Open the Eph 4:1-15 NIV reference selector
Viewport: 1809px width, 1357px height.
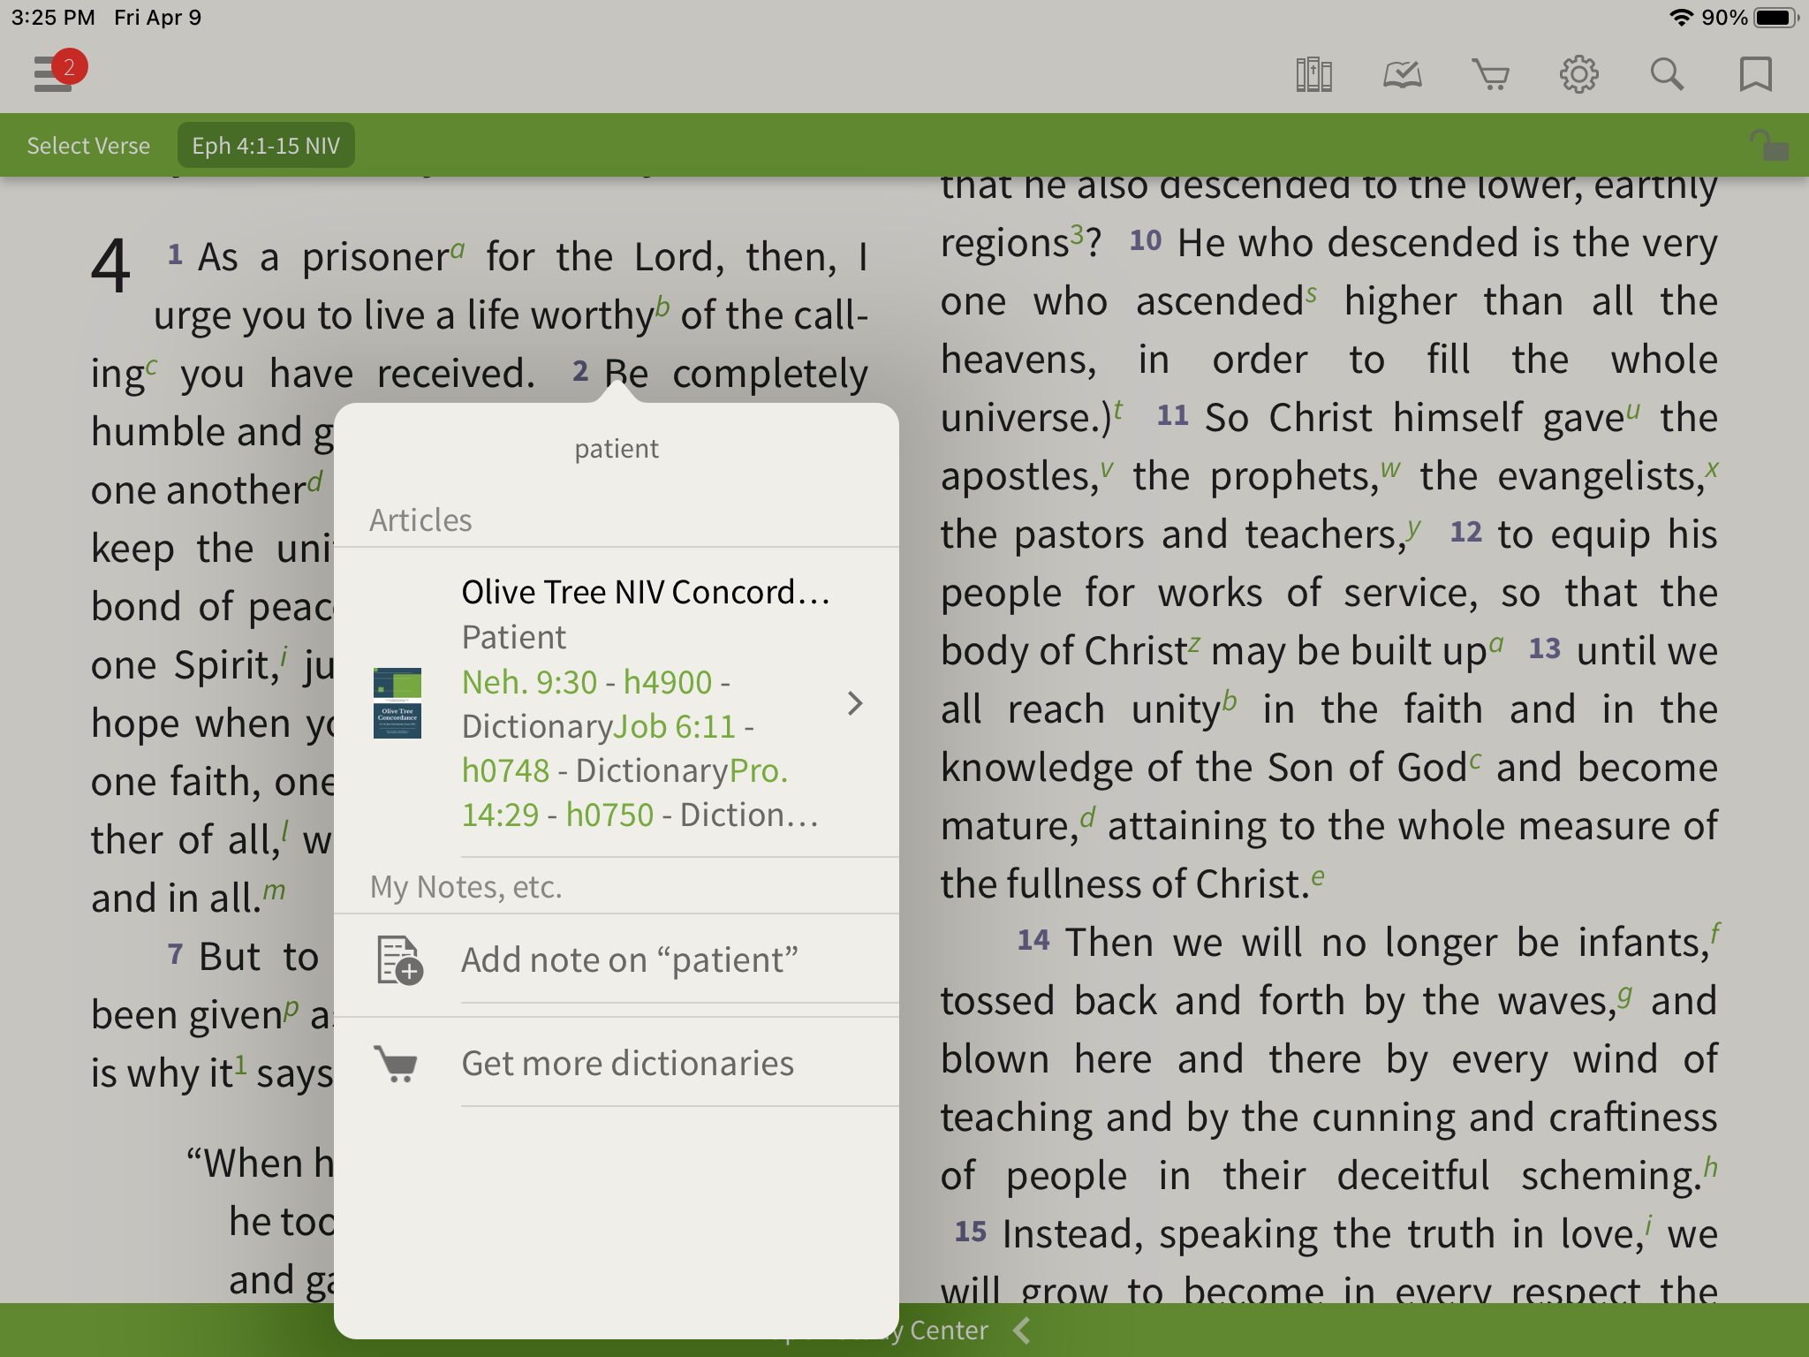(266, 146)
